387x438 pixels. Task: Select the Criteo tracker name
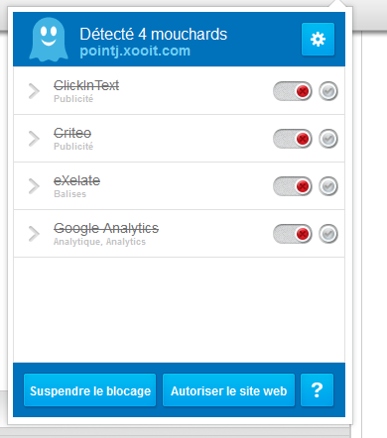72,133
